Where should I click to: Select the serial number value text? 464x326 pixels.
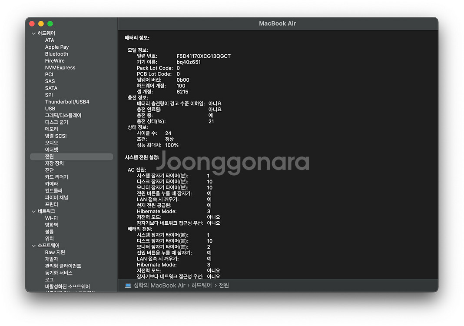[x=203, y=56]
